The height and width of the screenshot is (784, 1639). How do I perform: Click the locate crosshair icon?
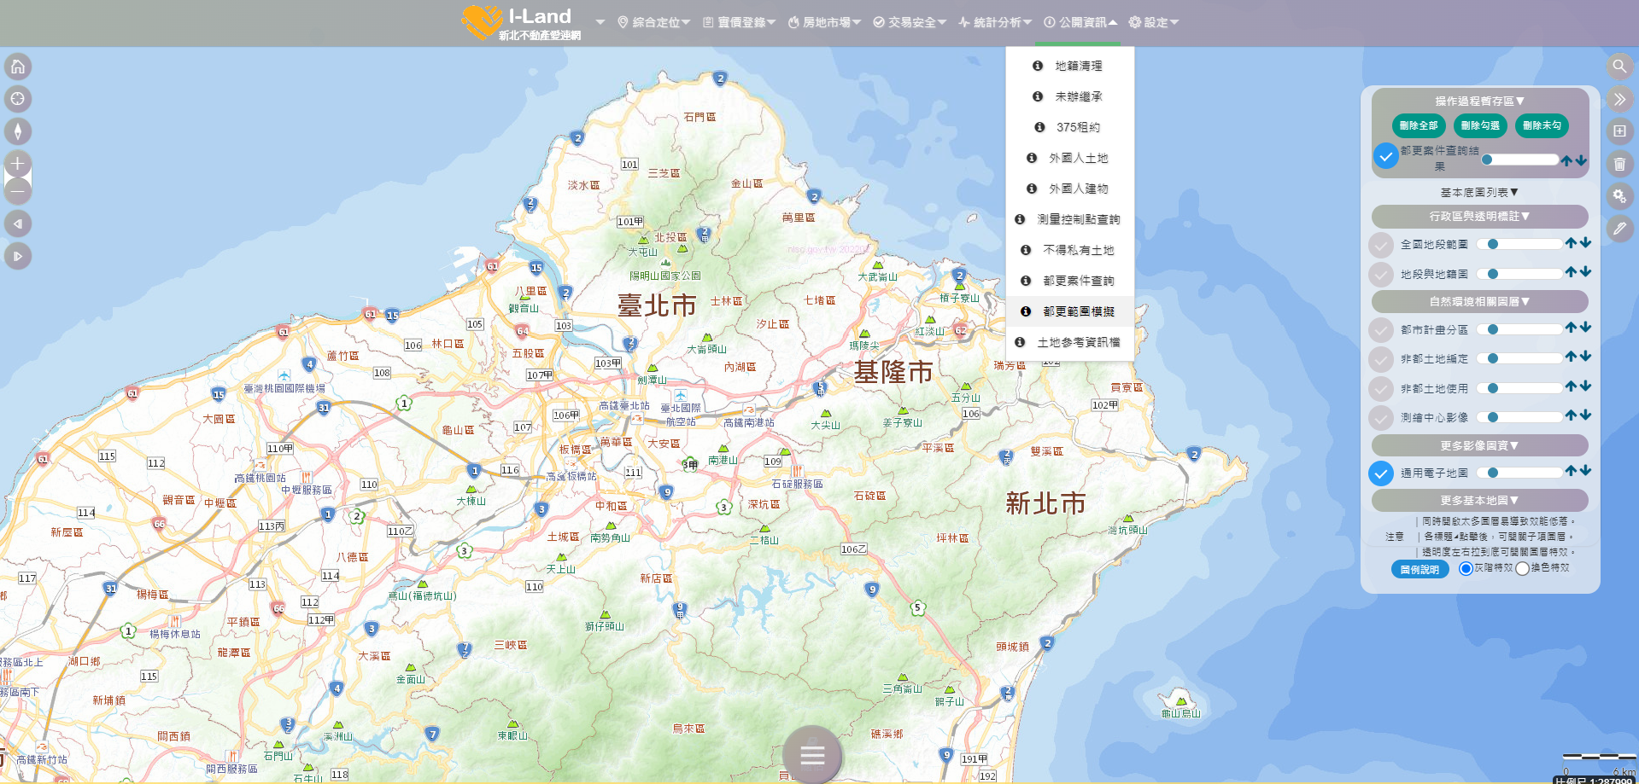(x=18, y=99)
